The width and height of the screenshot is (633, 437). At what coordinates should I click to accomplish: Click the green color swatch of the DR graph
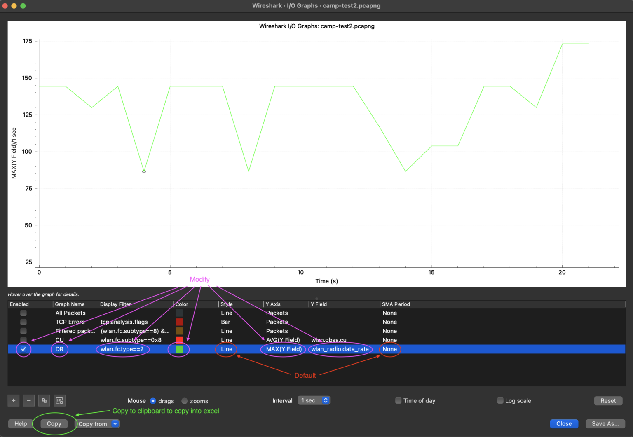point(179,349)
